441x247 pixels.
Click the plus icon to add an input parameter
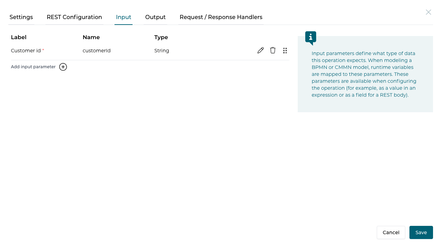(x=63, y=67)
